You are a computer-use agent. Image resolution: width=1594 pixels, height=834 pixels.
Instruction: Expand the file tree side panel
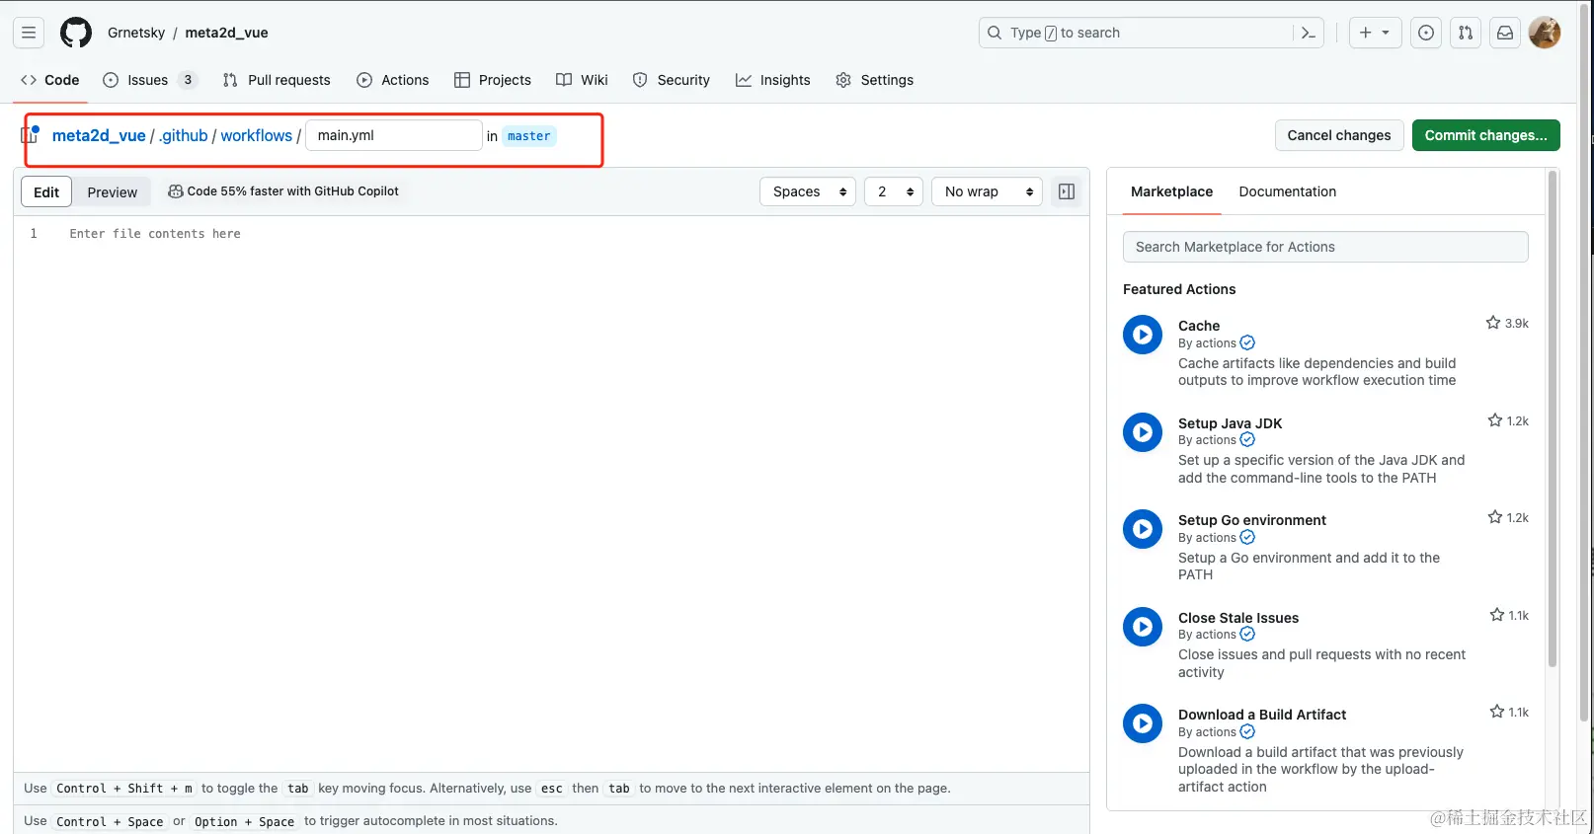pos(30,134)
